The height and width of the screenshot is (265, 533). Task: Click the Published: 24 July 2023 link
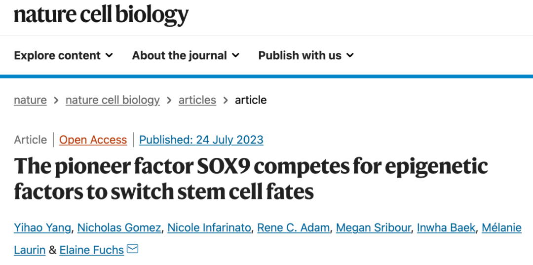pos(201,140)
